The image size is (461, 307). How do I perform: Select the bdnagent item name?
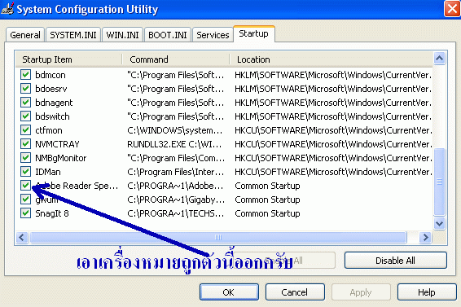tap(54, 103)
